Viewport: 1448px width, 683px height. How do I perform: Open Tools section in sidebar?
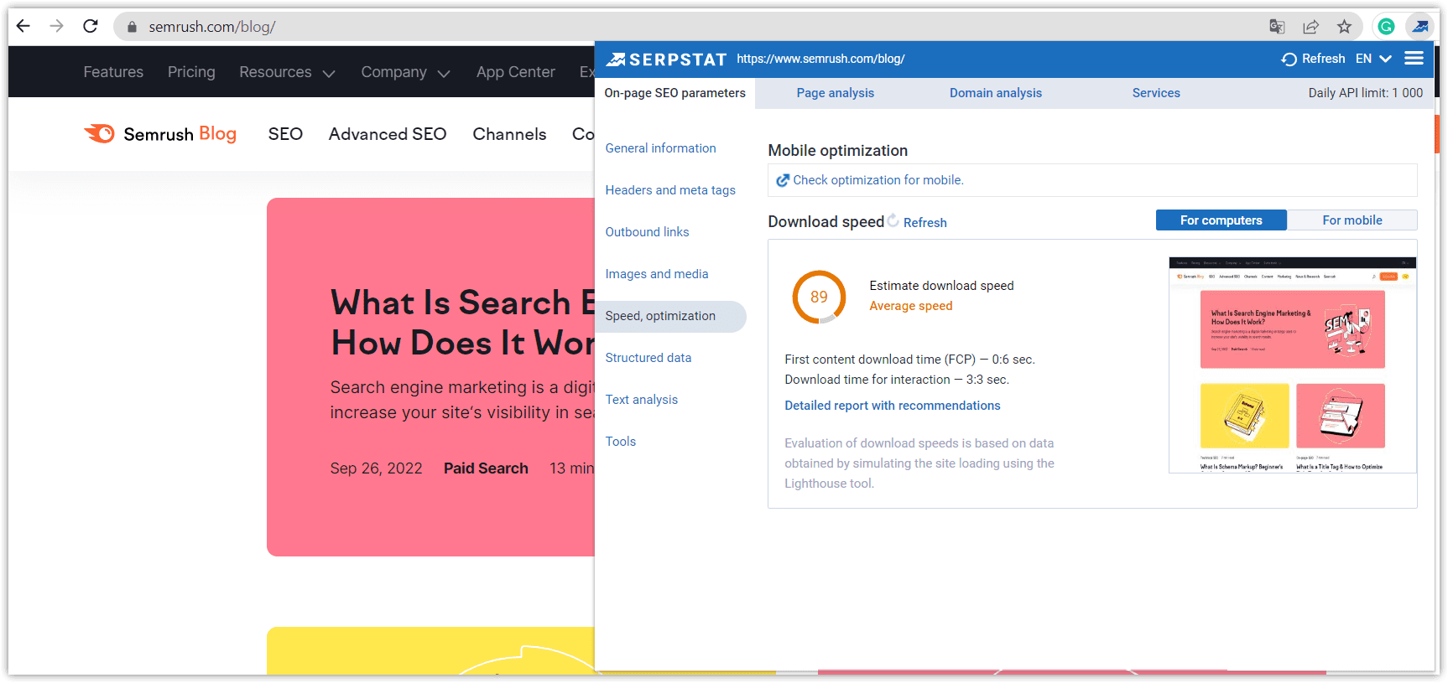click(x=621, y=442)
